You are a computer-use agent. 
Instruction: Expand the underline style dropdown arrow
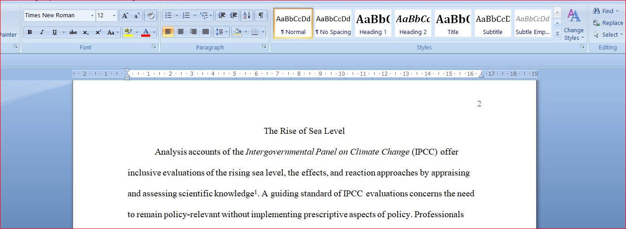coord(64,32)
